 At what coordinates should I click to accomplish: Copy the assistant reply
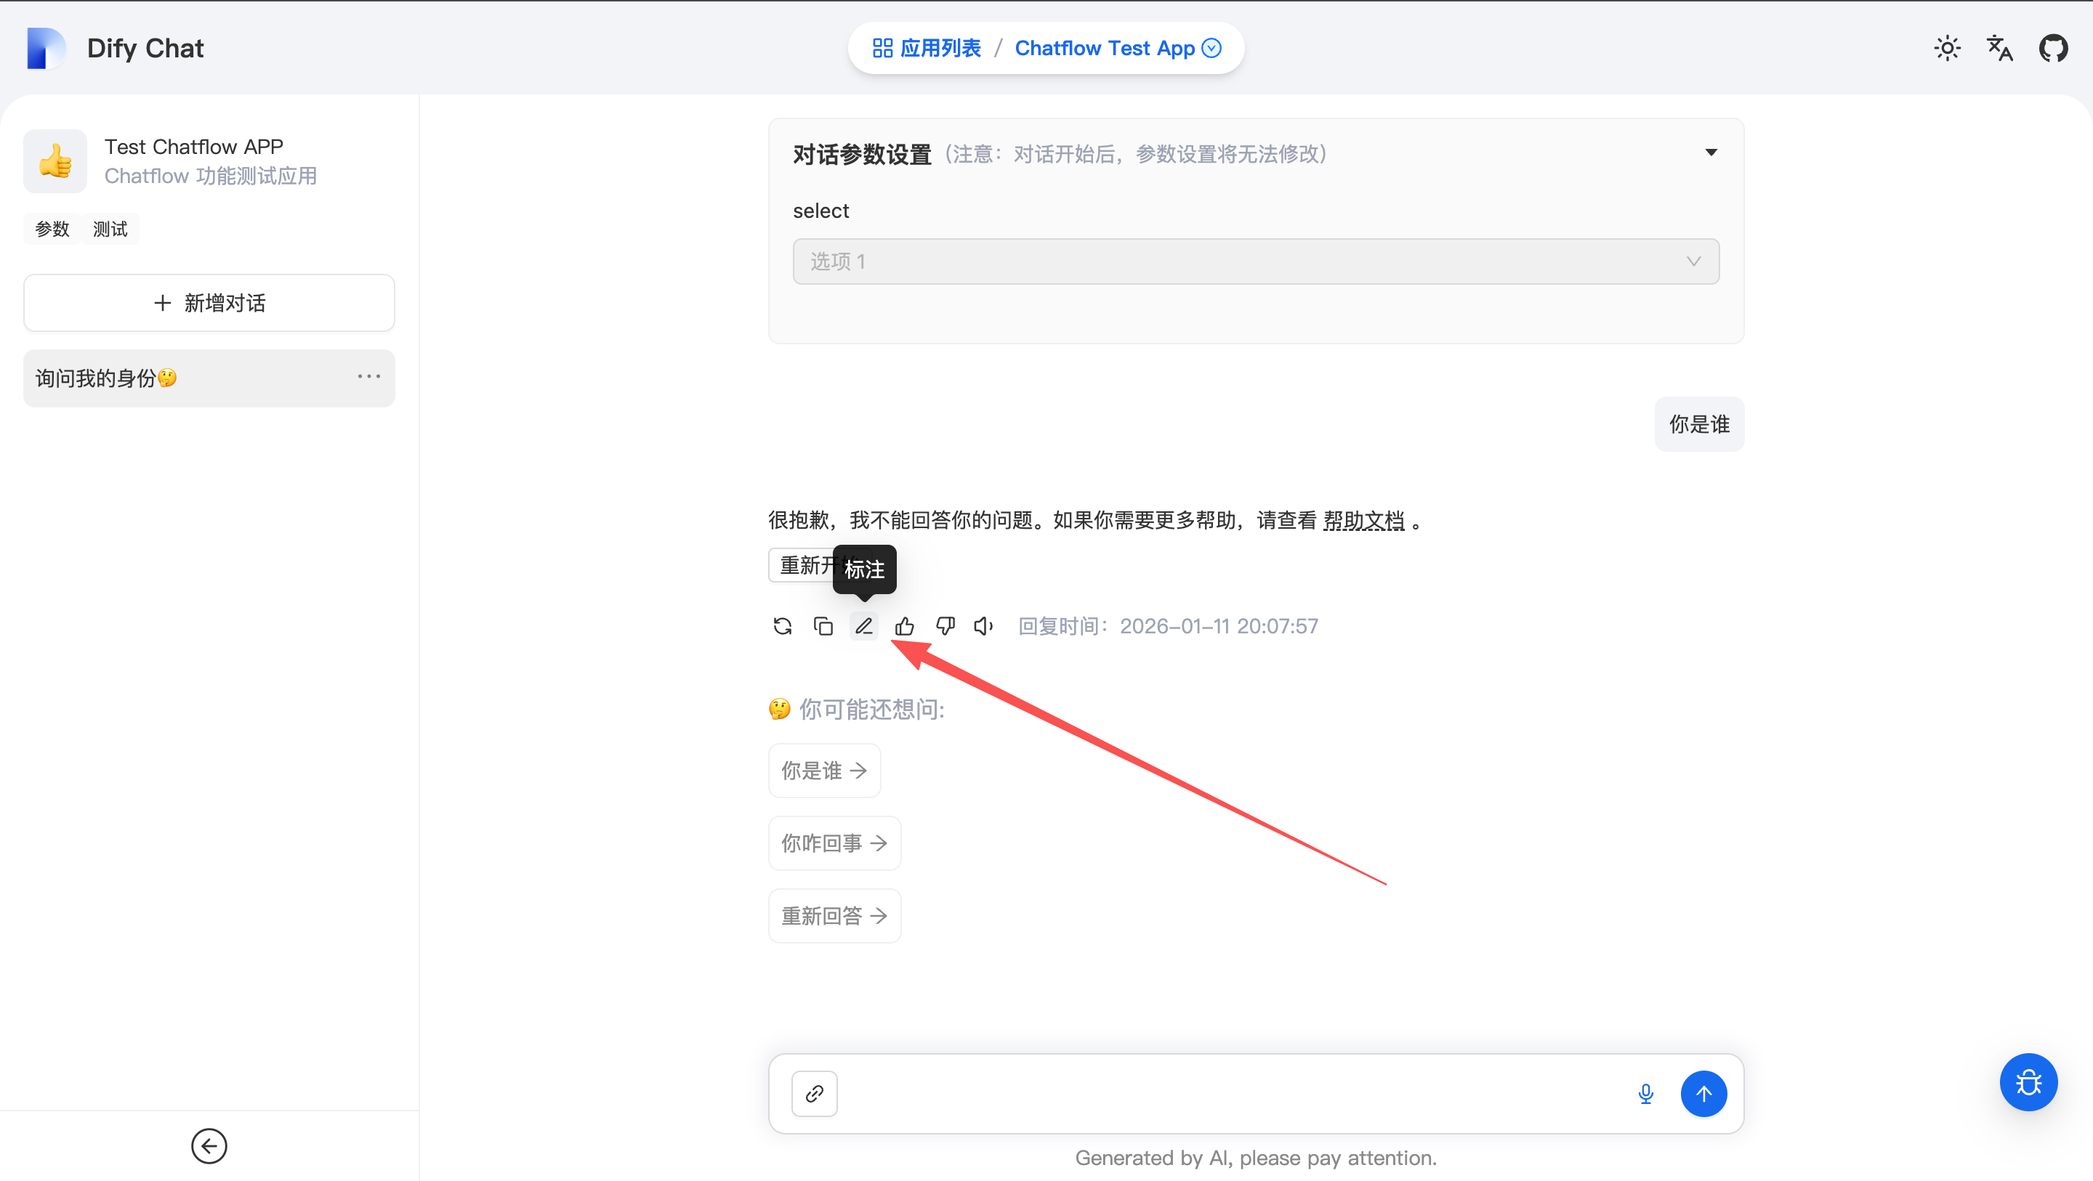tap(823, 626)
